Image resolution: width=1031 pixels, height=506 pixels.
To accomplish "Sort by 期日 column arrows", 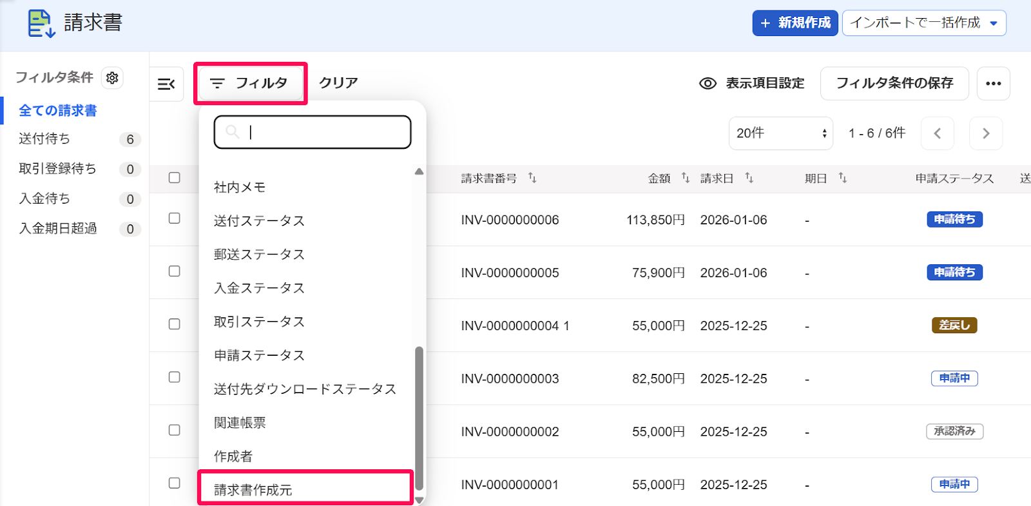I will [x=842, y=177].
